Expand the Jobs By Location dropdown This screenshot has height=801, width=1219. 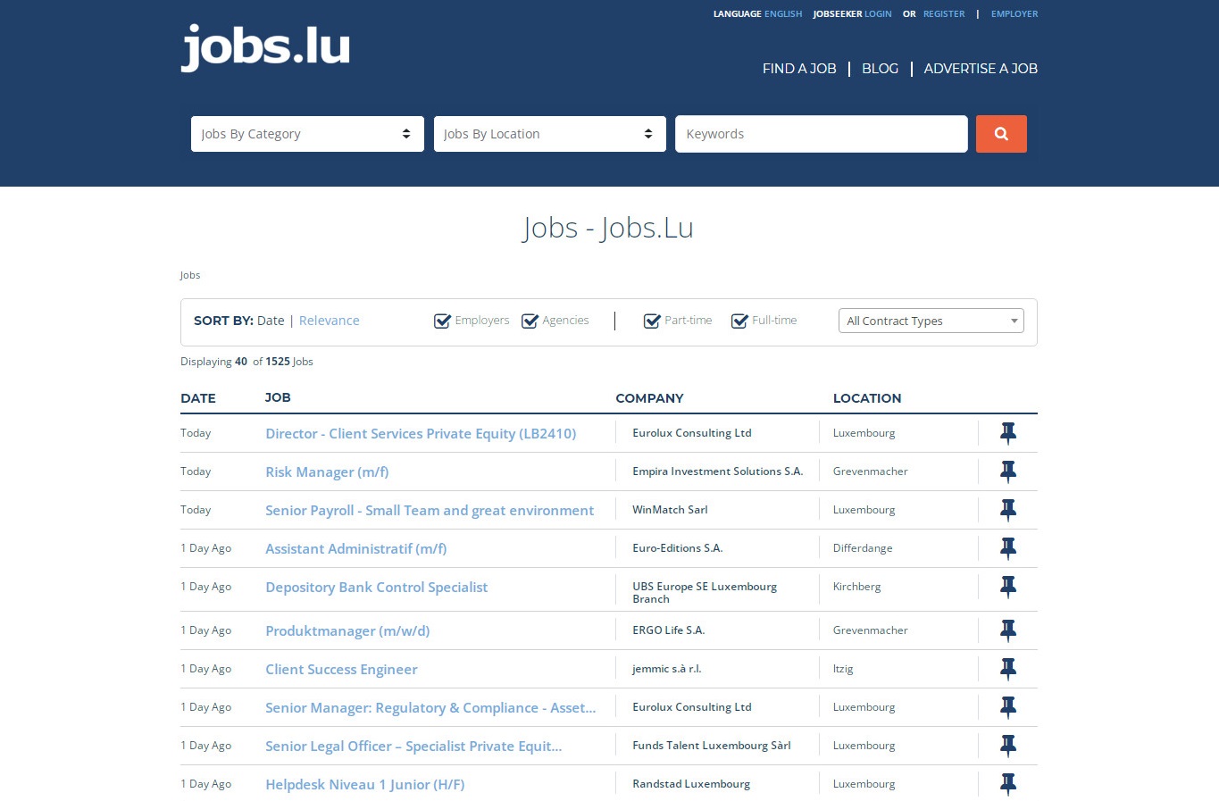[x=549, y=134]
